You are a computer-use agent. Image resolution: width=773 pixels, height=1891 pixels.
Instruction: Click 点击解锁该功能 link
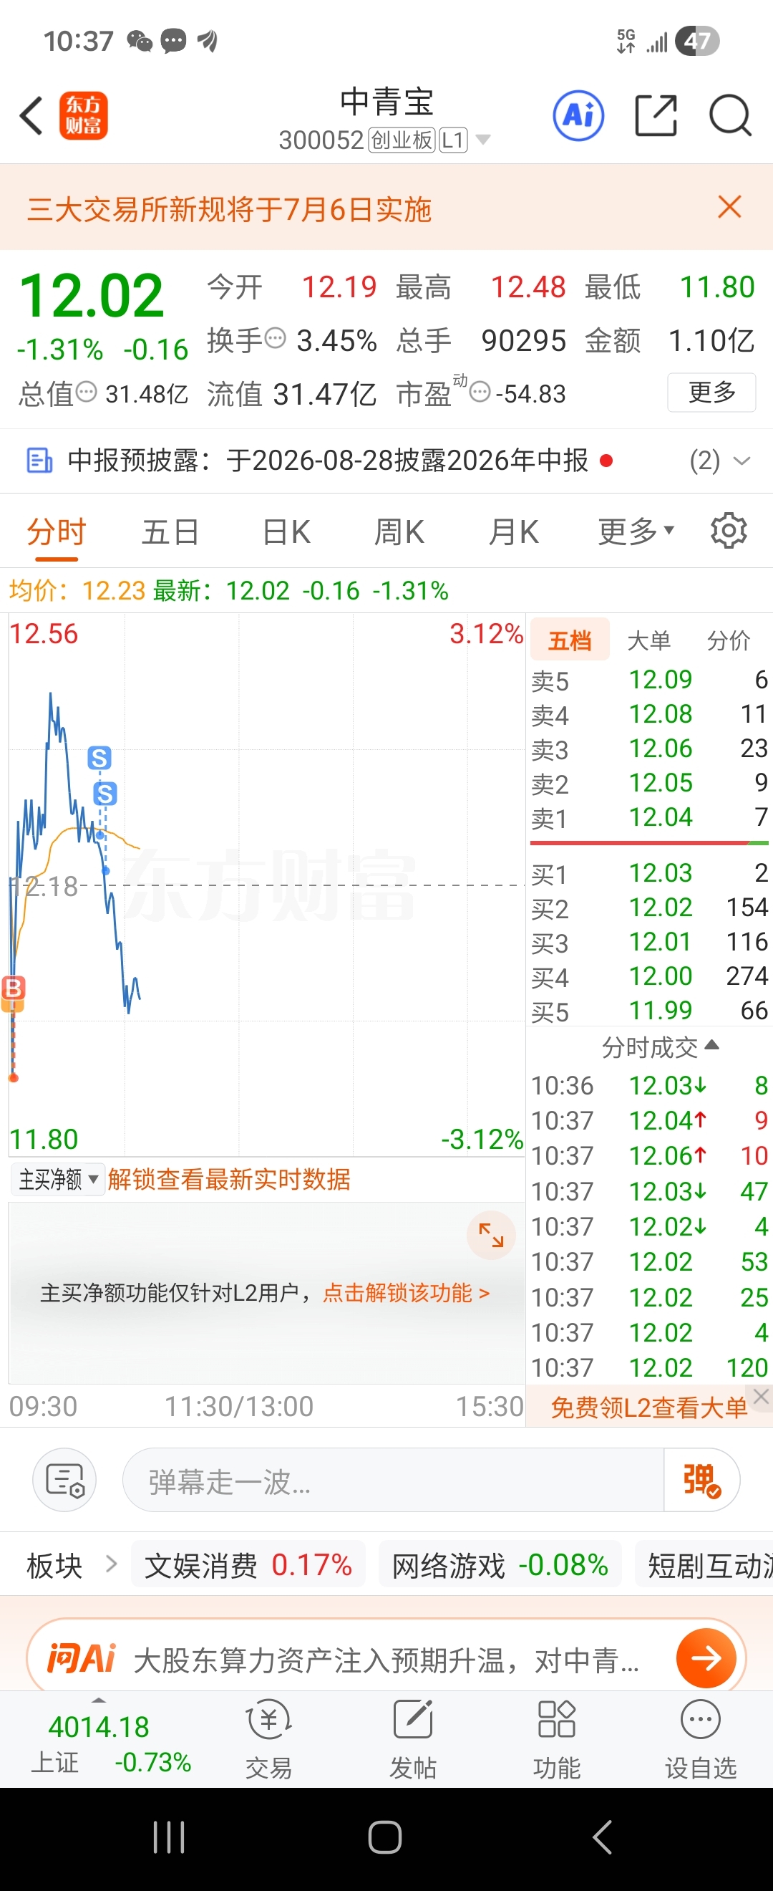[x=406, y=1293]
